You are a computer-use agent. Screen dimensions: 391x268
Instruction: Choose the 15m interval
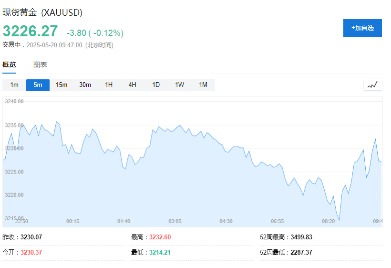point(62,85)
